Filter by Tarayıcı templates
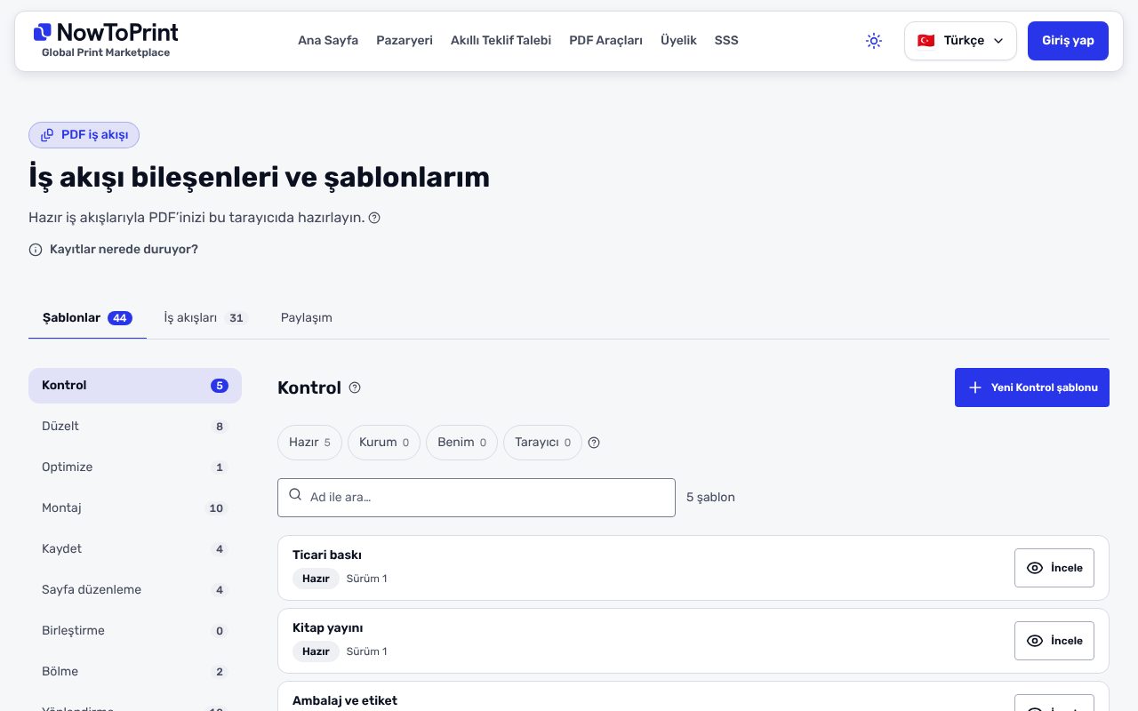The height and width of the screenshot is (711, 1138). (x=542, y=443)
